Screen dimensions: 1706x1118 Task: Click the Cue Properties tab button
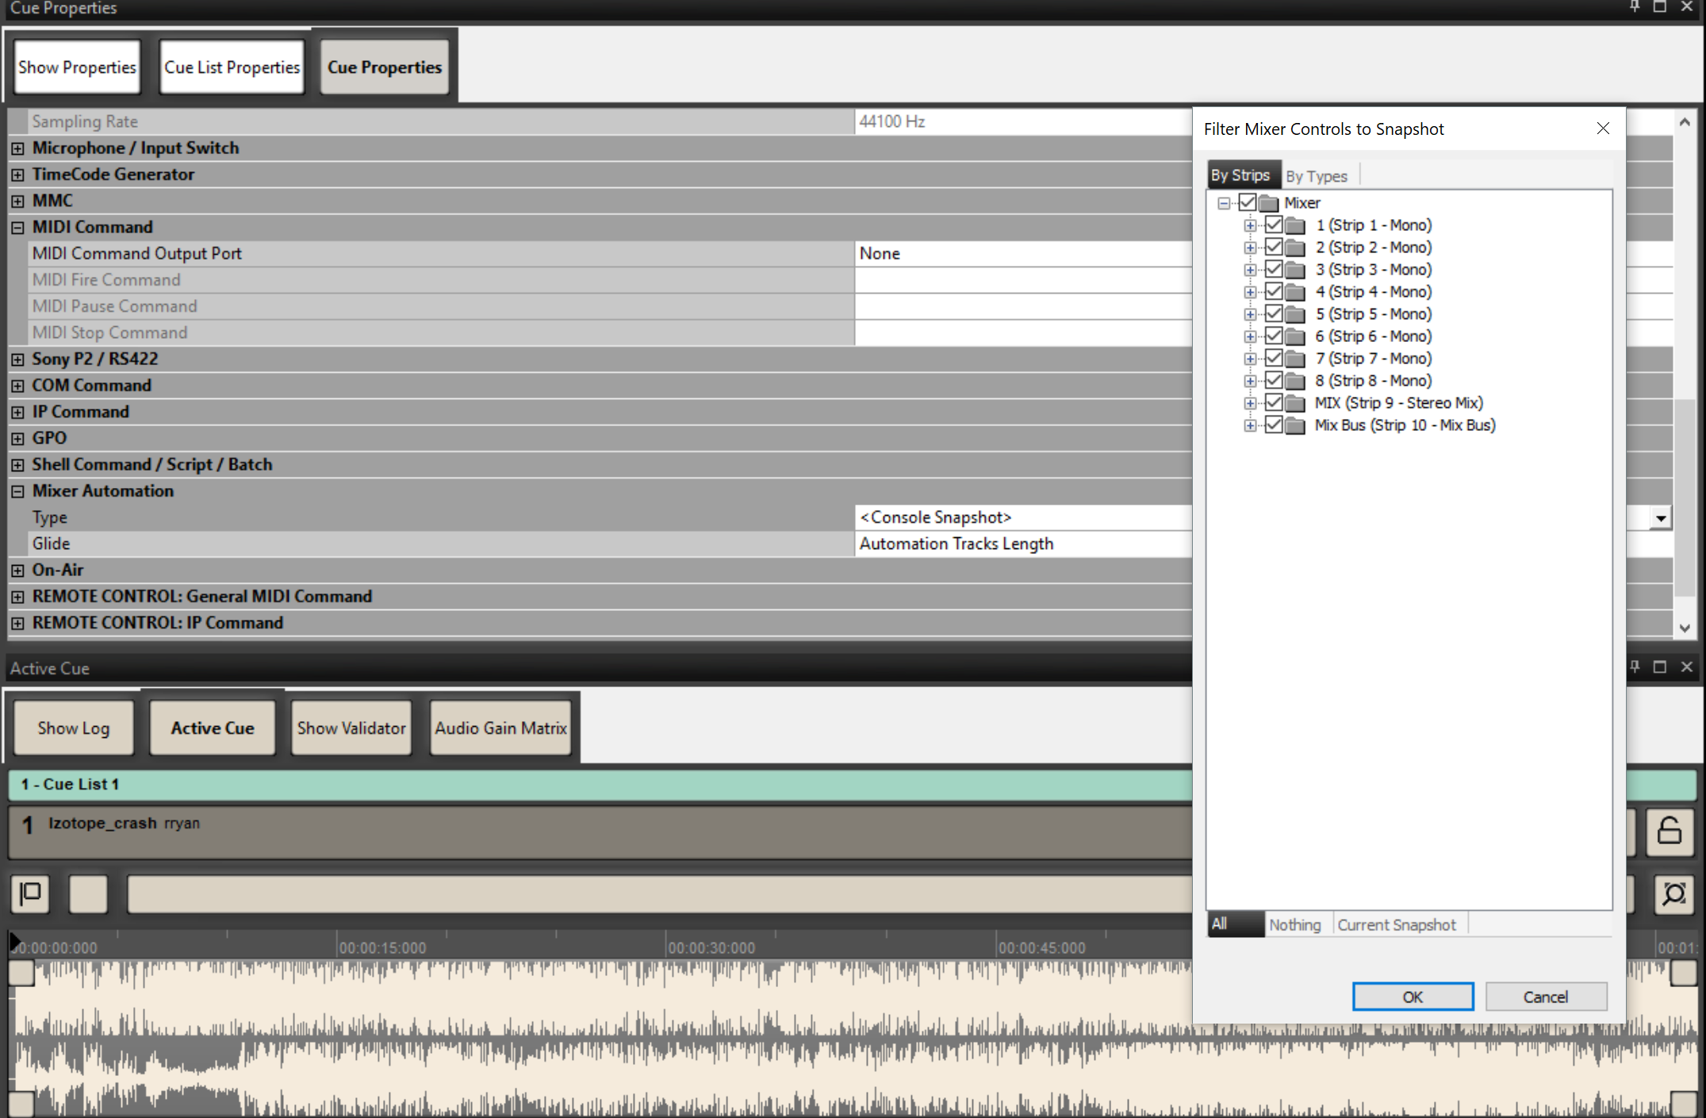coord(385,67)
